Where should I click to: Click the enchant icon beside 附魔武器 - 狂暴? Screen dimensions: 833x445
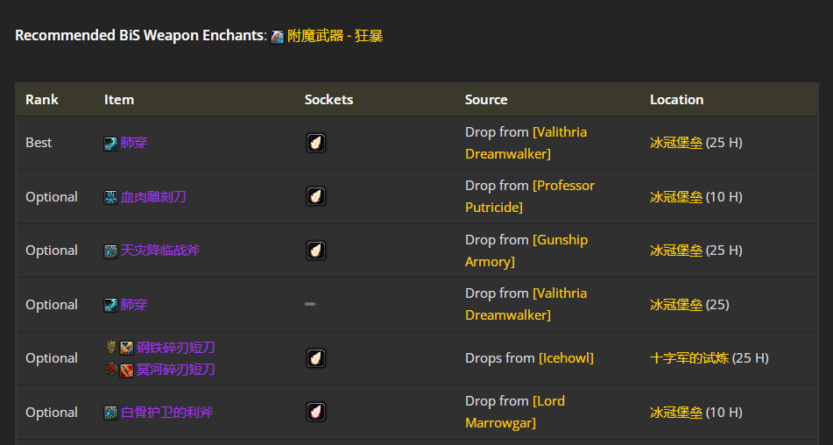(x=277, y=37)
